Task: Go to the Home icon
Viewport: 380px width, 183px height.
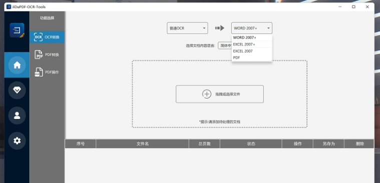Action: [17, 65]
